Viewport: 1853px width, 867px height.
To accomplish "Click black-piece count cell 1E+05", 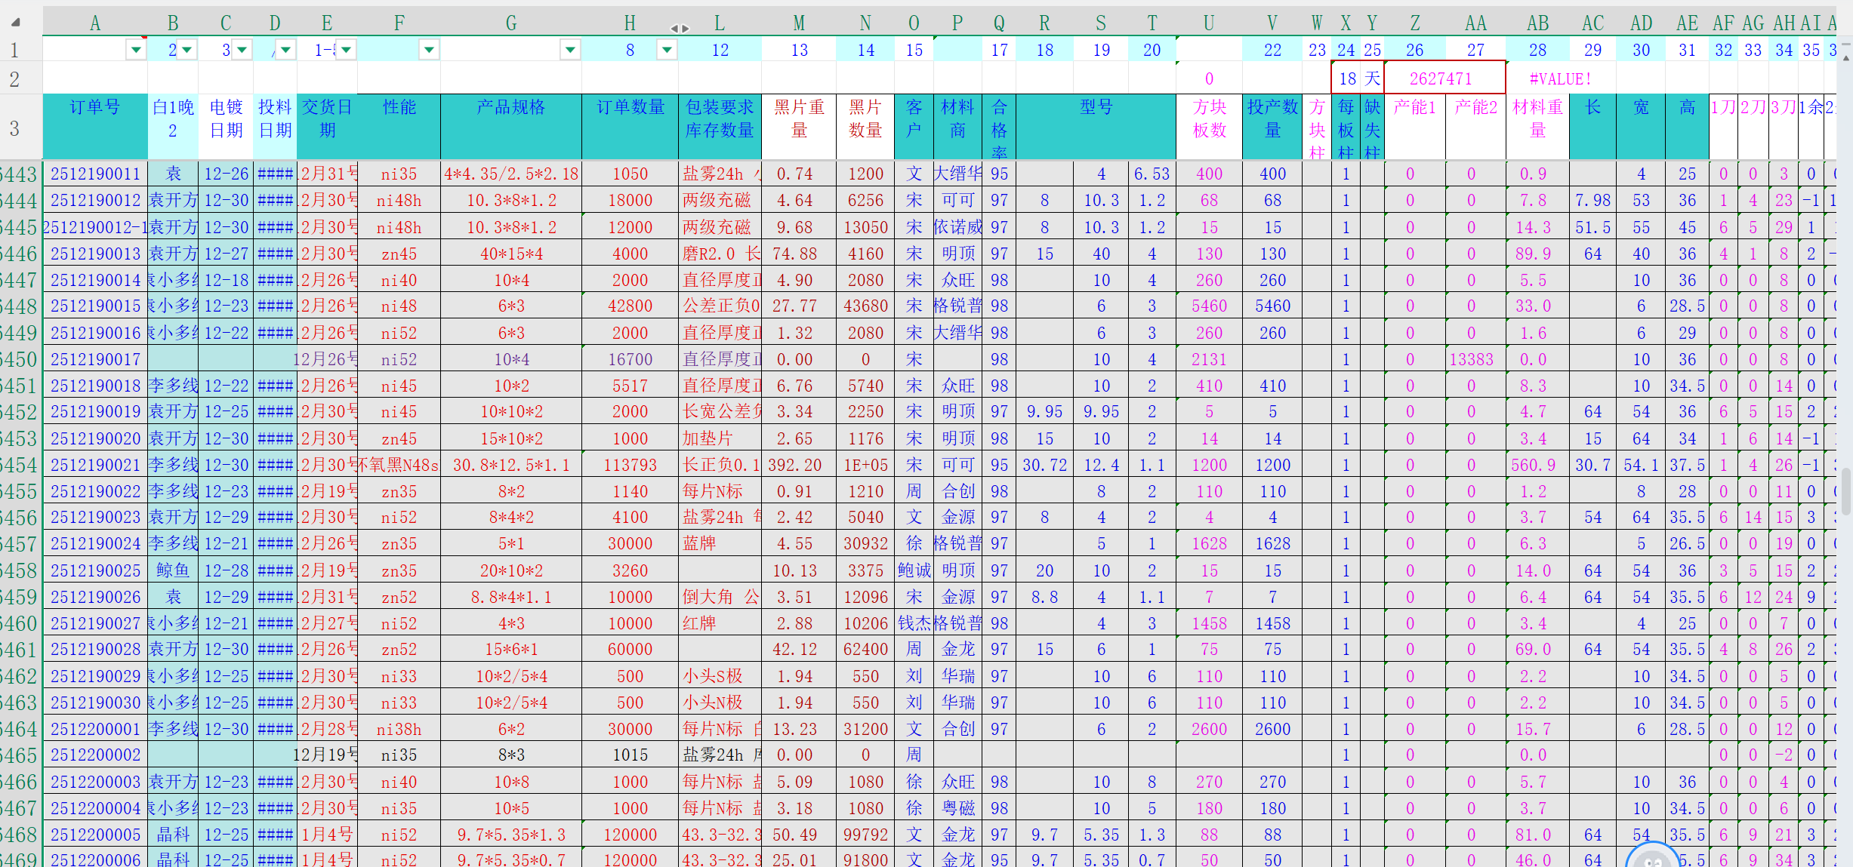I will pos(865,465).
